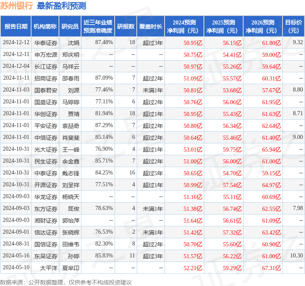The height and width of the screenshot is (286, 305).
Task: Select the 招商证券 institution cell
Action: pos(46,78)
